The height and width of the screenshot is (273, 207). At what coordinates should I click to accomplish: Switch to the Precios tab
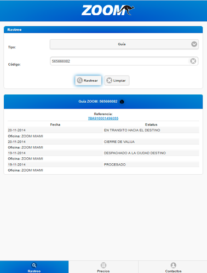coord(104,267)
